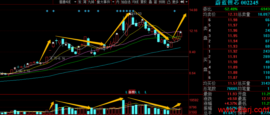The height and width of the screenshot is (115, 270).
Task: Open the 更多 more menu
Action: click(x=175, y=2)
